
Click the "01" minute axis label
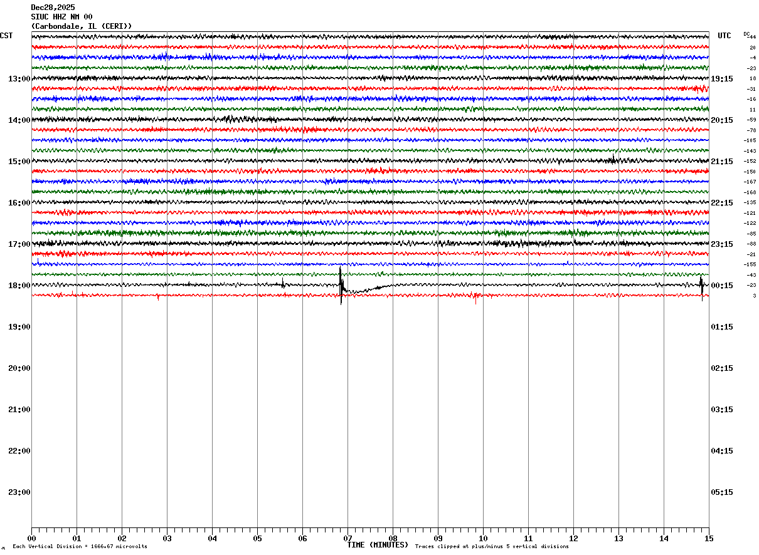tap(77, 539)
